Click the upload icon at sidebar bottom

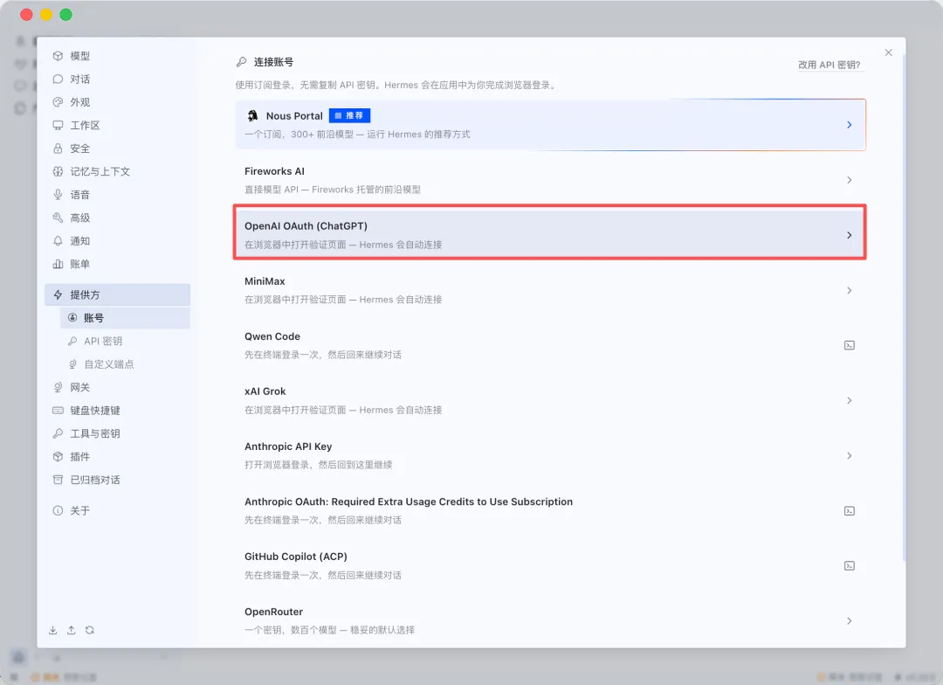point(71,630)
